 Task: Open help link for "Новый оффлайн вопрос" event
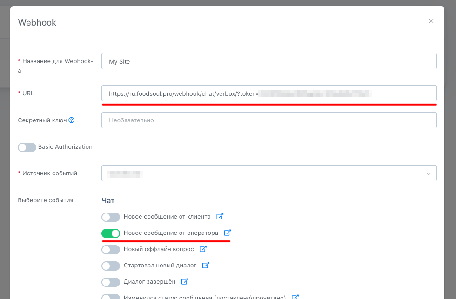coord(203,249)
